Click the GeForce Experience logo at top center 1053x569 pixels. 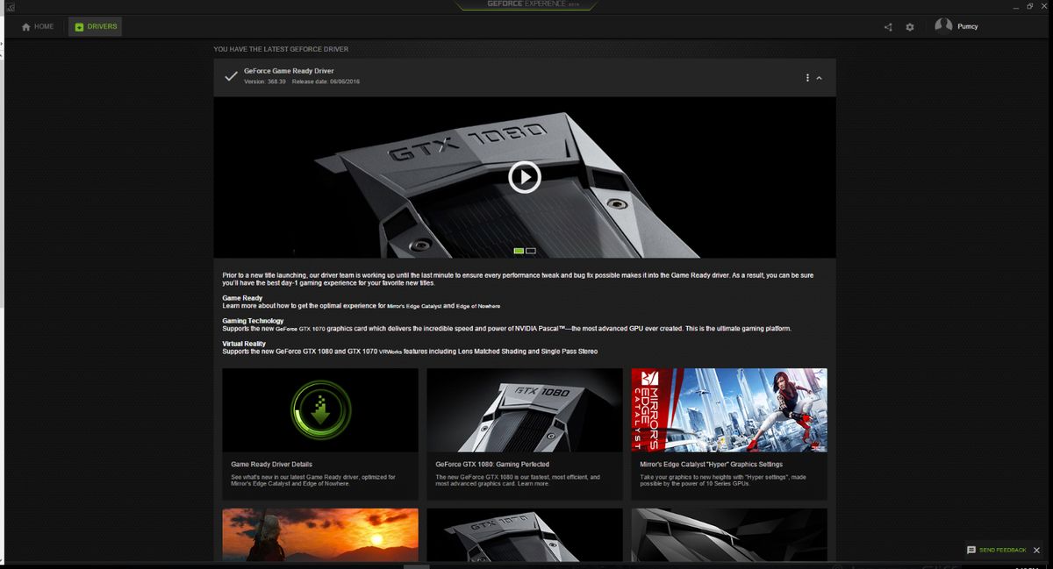(x=526, y=6)
